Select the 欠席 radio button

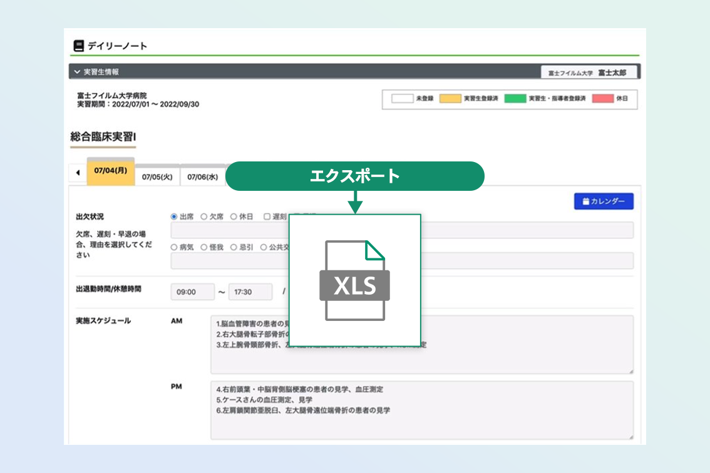point(204,216)
